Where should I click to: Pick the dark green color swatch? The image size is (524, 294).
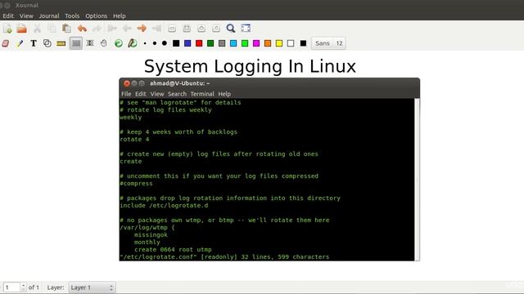click(x=210, y=43)
